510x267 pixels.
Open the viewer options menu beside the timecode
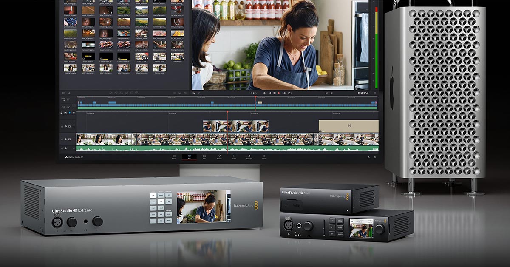pos(375,93)
